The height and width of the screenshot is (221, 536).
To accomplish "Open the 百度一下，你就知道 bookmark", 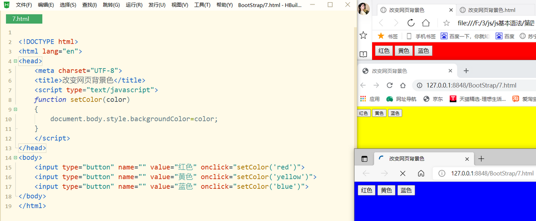I will 465,36.
